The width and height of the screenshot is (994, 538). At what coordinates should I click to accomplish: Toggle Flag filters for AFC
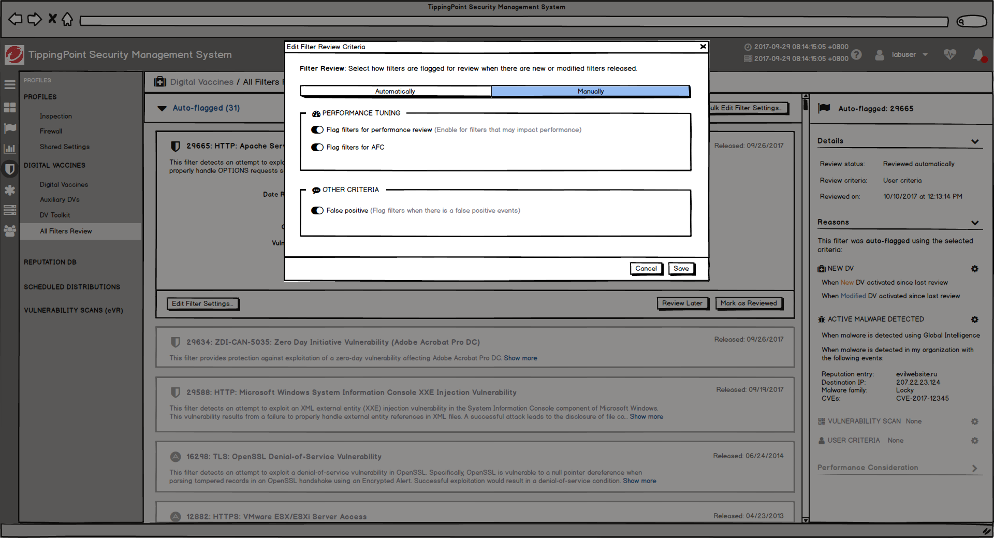click(317, 148)
